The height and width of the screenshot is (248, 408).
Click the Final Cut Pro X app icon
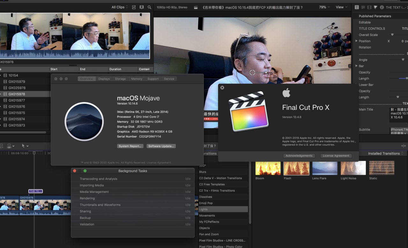pos(248,111)
